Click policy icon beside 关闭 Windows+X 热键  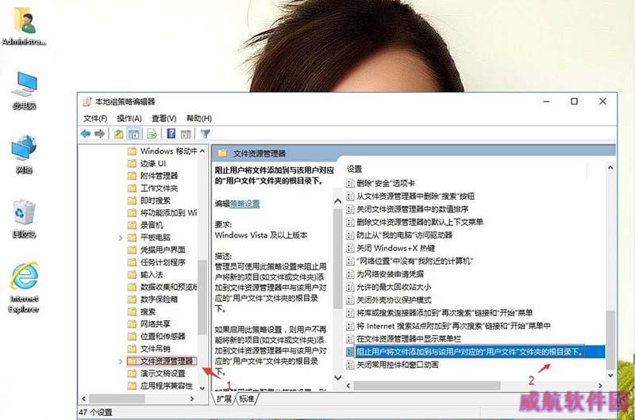[x=350, y=248]
